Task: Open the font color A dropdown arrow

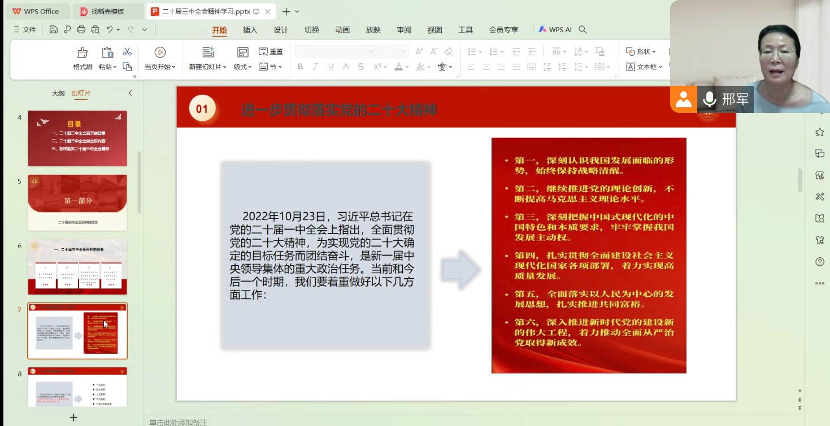Action: coord(407,67)
